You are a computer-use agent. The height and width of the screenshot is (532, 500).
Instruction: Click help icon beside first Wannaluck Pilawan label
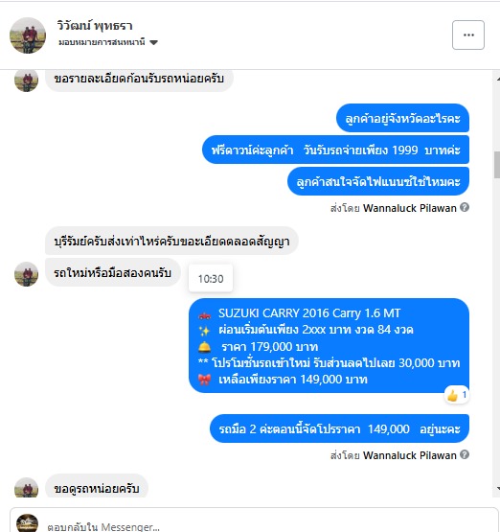click(465, 207)
